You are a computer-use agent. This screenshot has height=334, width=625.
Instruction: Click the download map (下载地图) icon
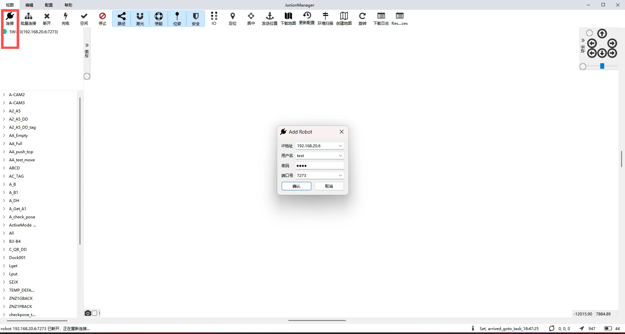(288, 18)
